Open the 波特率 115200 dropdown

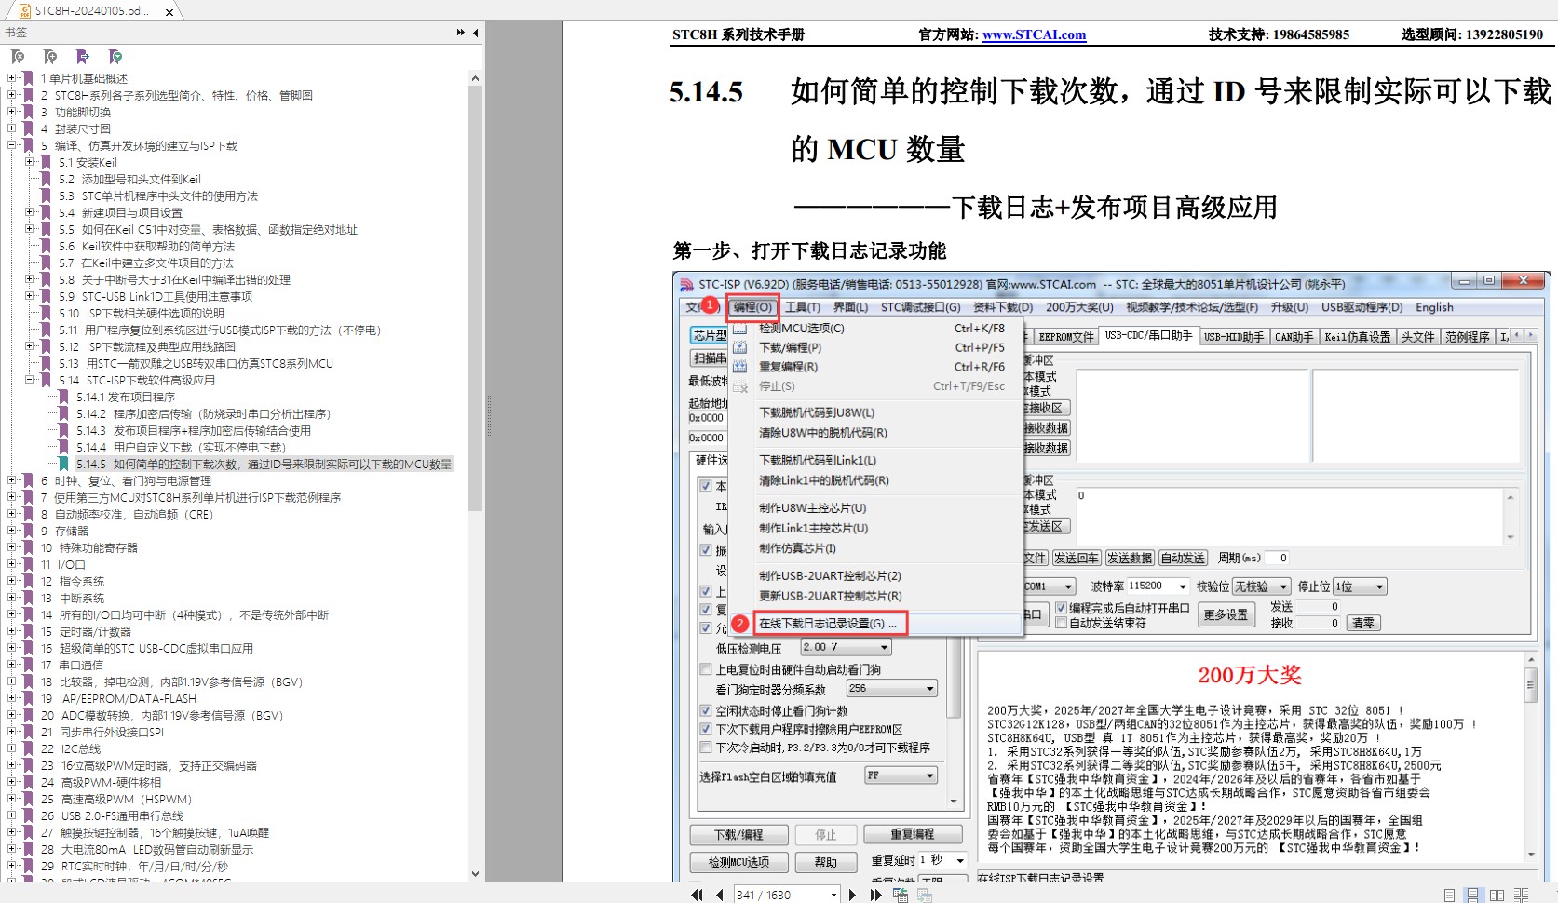pyautogui.click(x=1183, y=586)
